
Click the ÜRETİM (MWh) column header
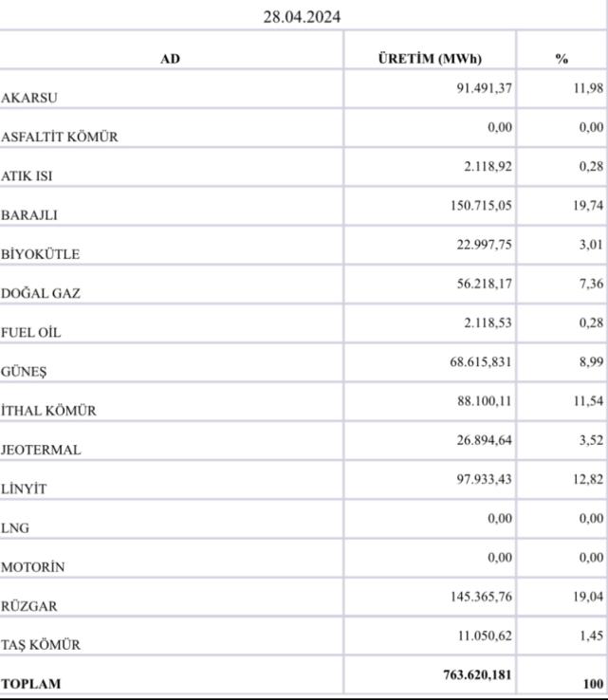[430, 59]
